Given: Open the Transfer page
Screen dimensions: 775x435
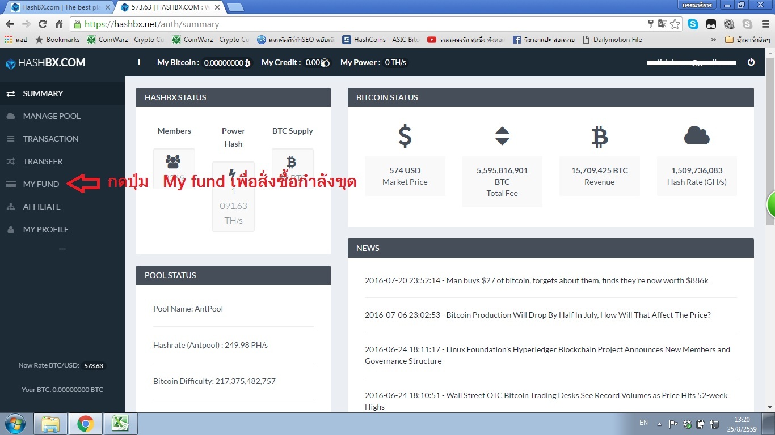Looking at the screenshot, I should (x=62, y=161).
